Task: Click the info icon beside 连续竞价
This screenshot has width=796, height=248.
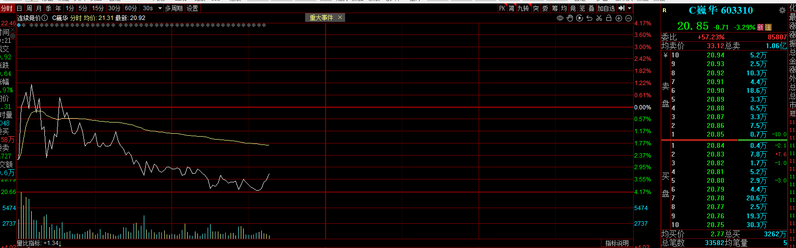Action: pyautogui.click(x=45, y=18)
